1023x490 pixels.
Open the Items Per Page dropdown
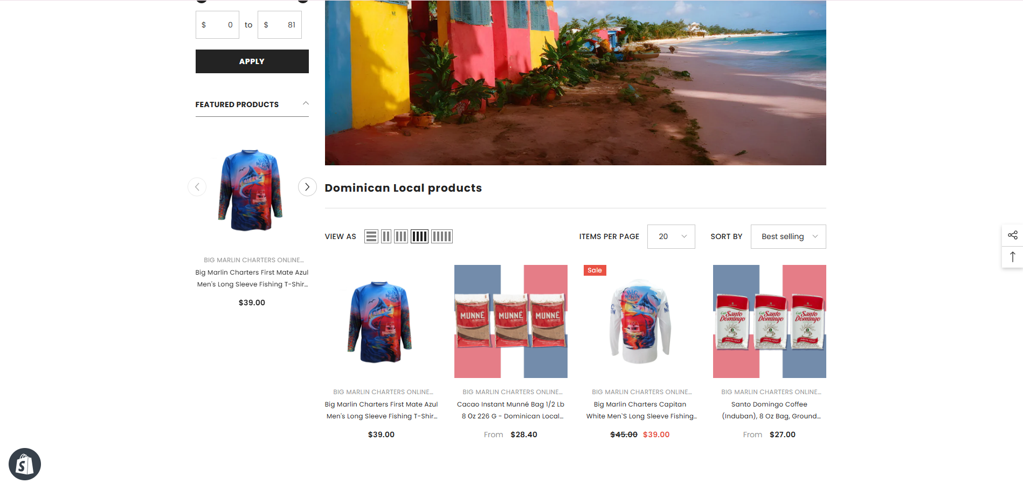[671, 236]
